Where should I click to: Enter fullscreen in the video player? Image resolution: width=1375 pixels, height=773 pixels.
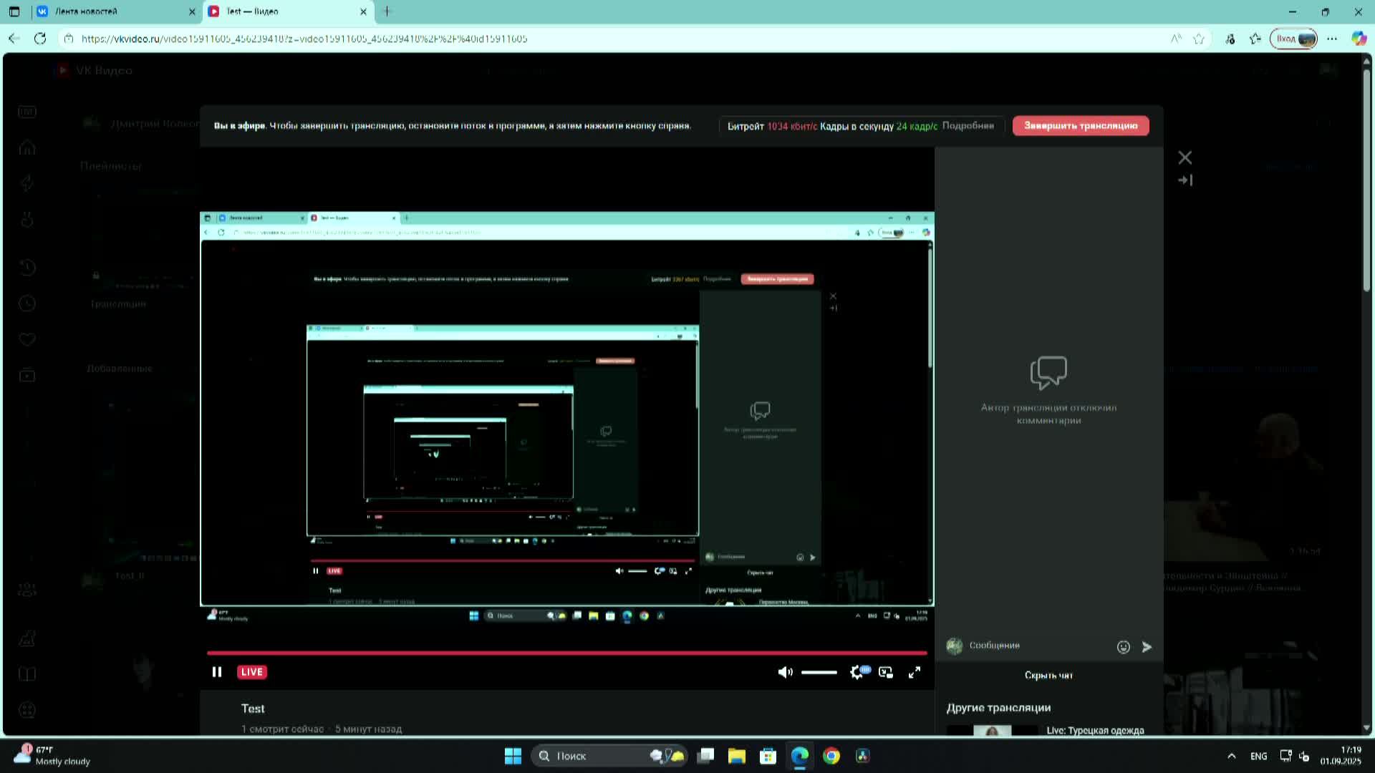pyautogui.click(x=915, y=672)
